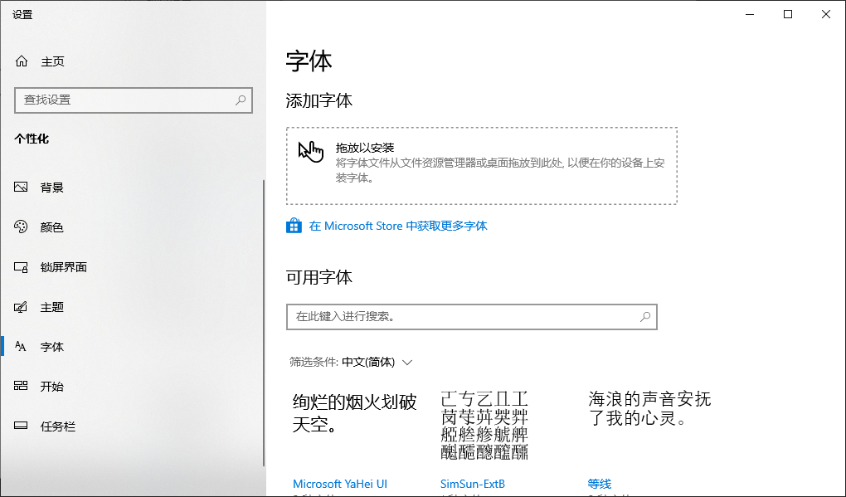The image size is (846, 497).
Task: Open the 锁屏界面 (Lock screen) icon
Action: tap(20, 266)
